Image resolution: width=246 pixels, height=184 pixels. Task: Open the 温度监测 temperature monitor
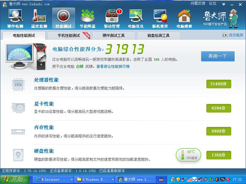coord(39,18)
